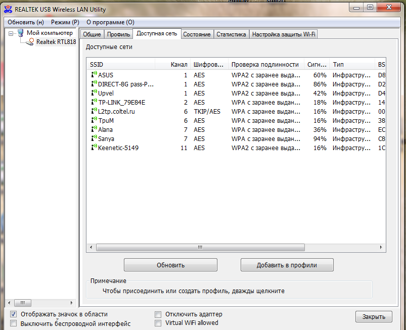
Task: Click the 'TKIP/AES' encryption cell
Action: [207, 112]
